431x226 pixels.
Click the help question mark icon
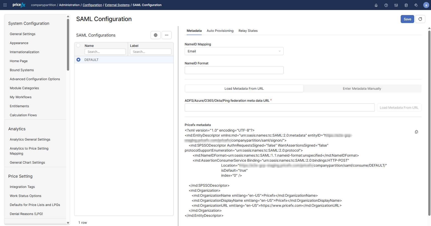pos(386,5)
